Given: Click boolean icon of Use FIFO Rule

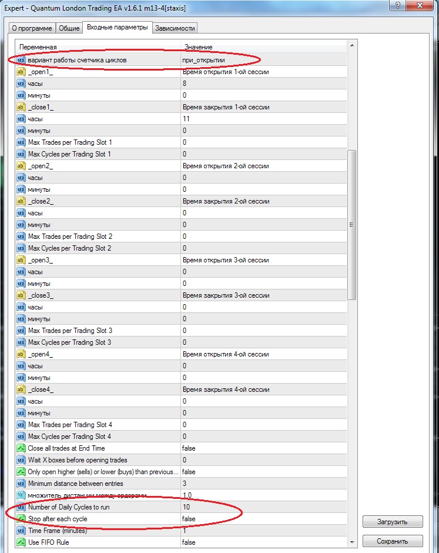Looking at the screenshot, I should (x=21, y=542).
